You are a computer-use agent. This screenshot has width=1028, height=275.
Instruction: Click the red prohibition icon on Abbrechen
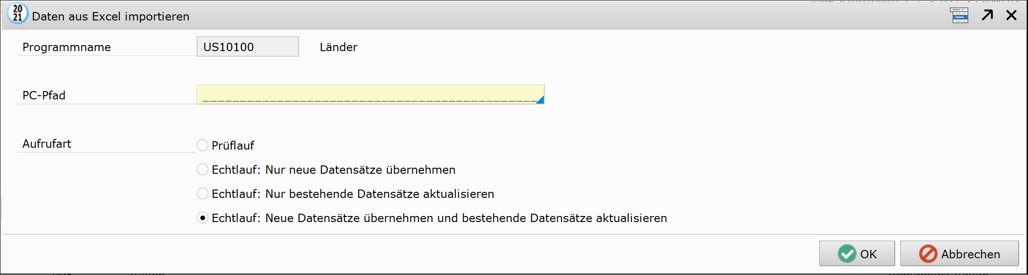click(928, 254)
